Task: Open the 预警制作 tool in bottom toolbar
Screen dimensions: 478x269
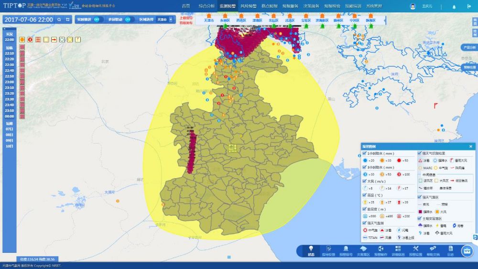Action: click(381, 250)
